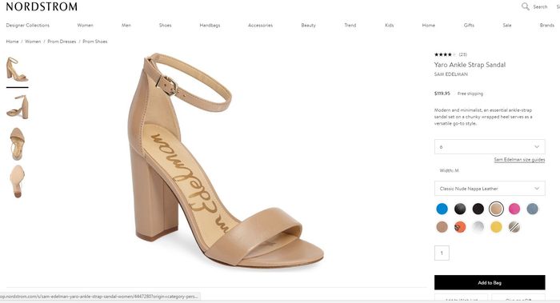Open the Sale menu
The image size is (560, 303).
point(507,26)
